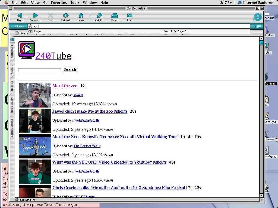Click the 3:17 PM menu bar clock
This screenshot has width=278, height=208.
click(226, 2)
